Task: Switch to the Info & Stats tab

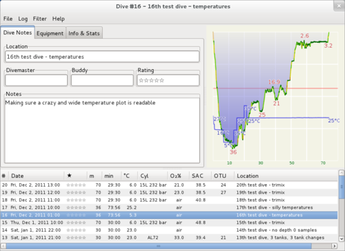Action: (84, 33)
